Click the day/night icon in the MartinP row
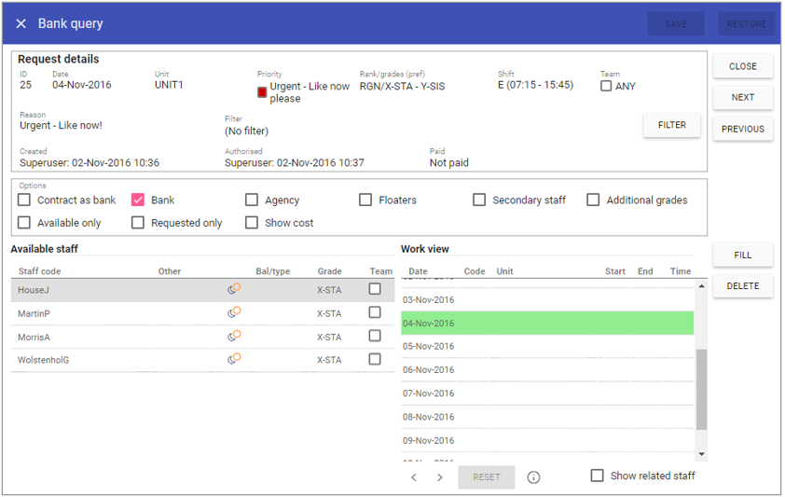Screen dimensions: 785x497 (x=234, y=312)
